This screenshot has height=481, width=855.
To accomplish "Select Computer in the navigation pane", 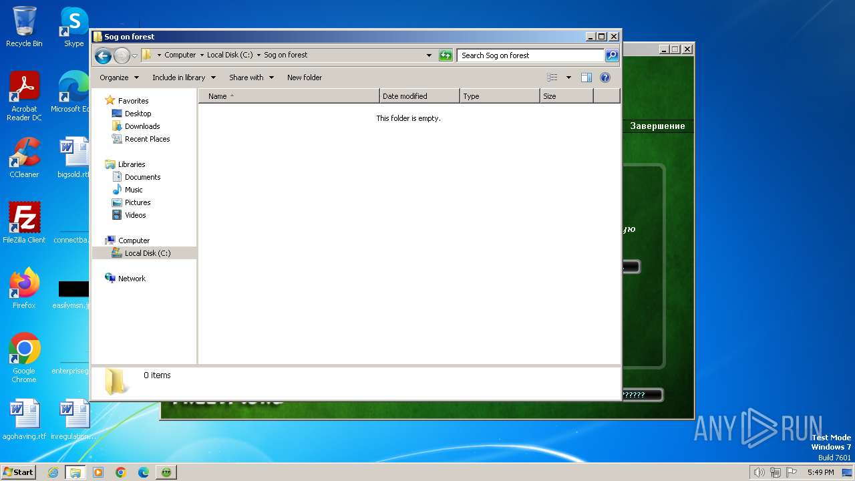I will (x=134, y=240).
